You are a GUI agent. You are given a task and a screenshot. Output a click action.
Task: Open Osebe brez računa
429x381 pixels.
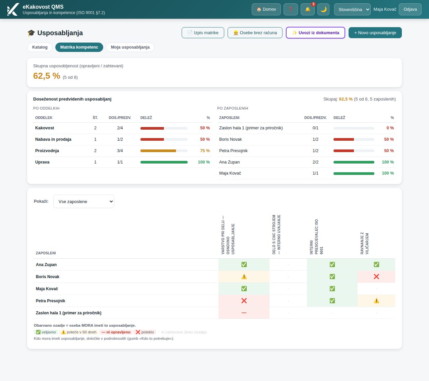pyautogui.click(x=255, y=33)
